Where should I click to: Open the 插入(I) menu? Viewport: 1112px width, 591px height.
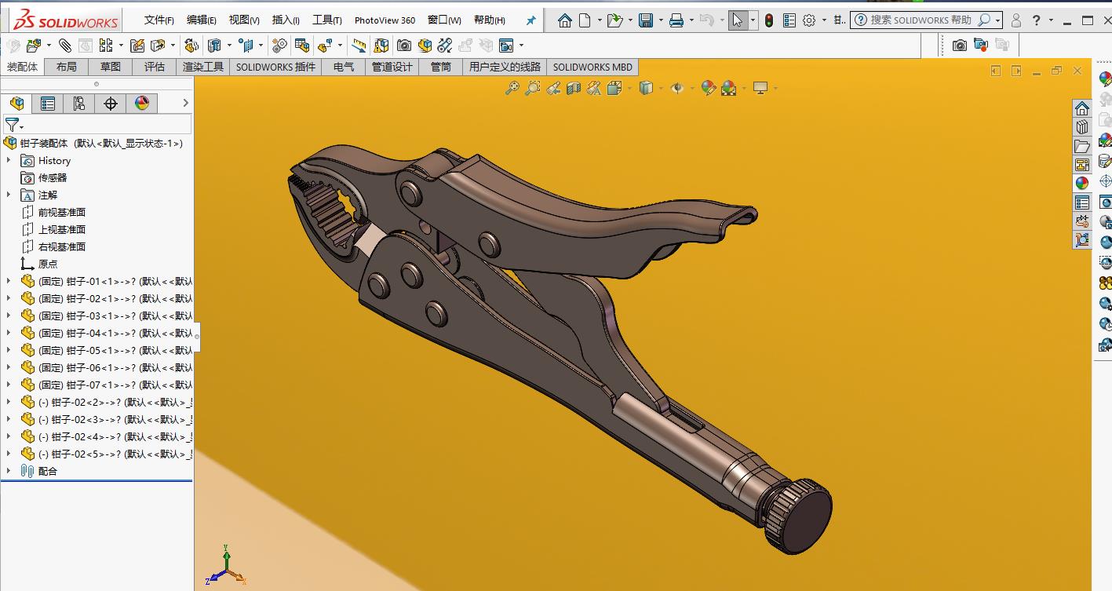pos(286,20)
